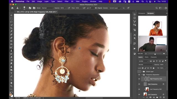Open the Layer menu
This screenshot has height=99, width=177.
coord(46,1)
